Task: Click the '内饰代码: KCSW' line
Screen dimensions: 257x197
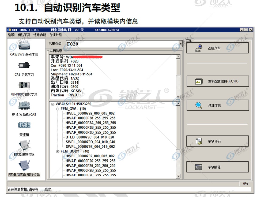Action: (66, 91)
